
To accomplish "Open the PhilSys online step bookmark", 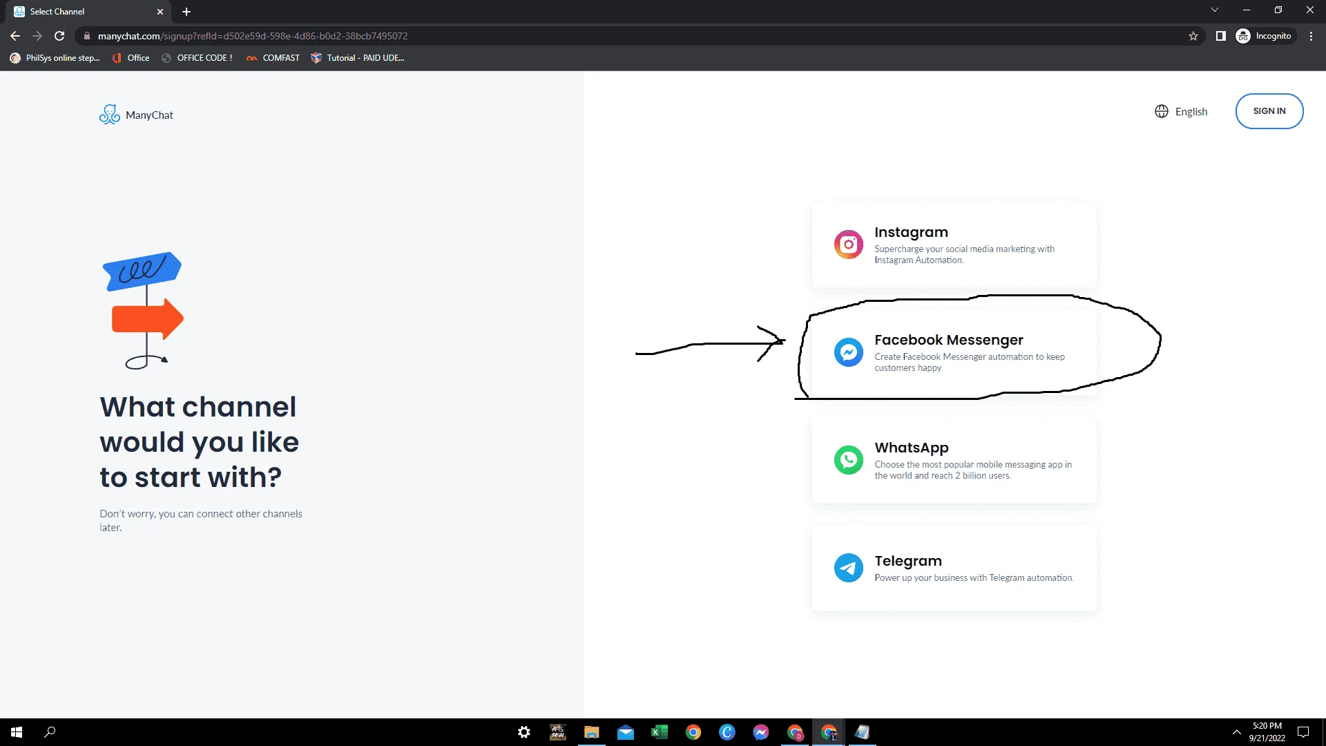I will 55,58.
